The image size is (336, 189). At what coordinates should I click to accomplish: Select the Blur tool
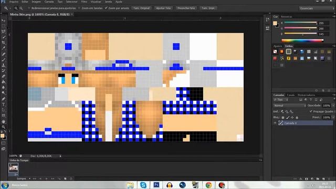point(4,88)
